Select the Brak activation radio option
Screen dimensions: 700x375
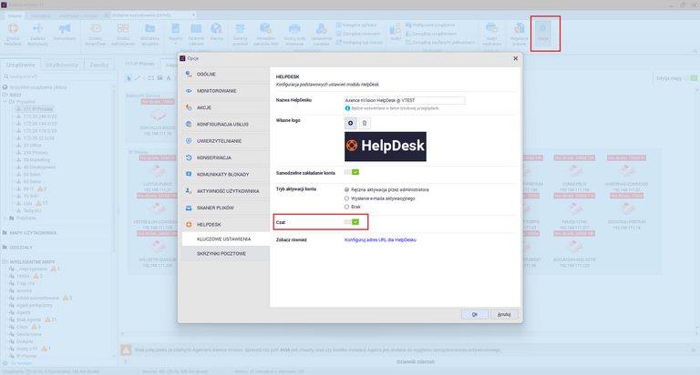[x=346, y=207]
